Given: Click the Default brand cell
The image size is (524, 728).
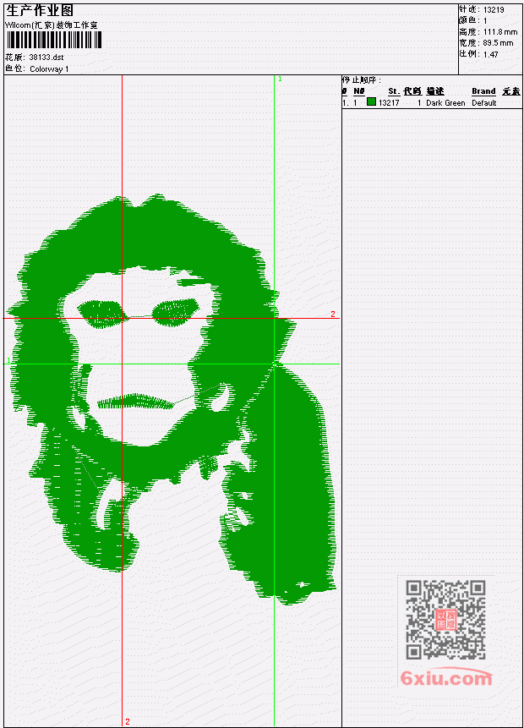Looking at the screenshot, I should pyautogui.click(x=484, y=102).
